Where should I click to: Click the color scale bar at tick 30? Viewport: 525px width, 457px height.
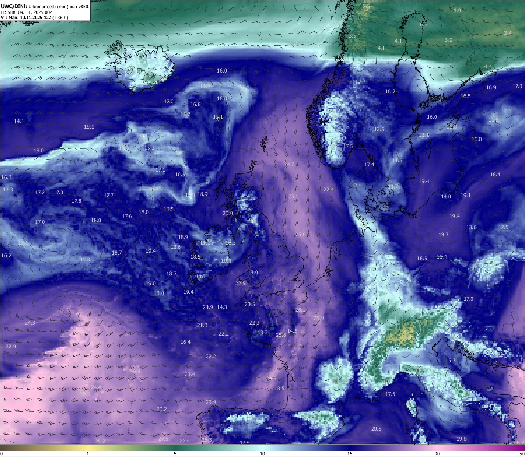437,448
